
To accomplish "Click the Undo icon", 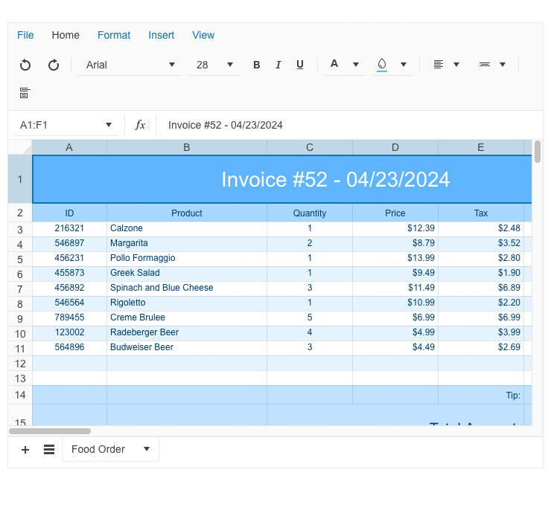I will click(25, 65).
